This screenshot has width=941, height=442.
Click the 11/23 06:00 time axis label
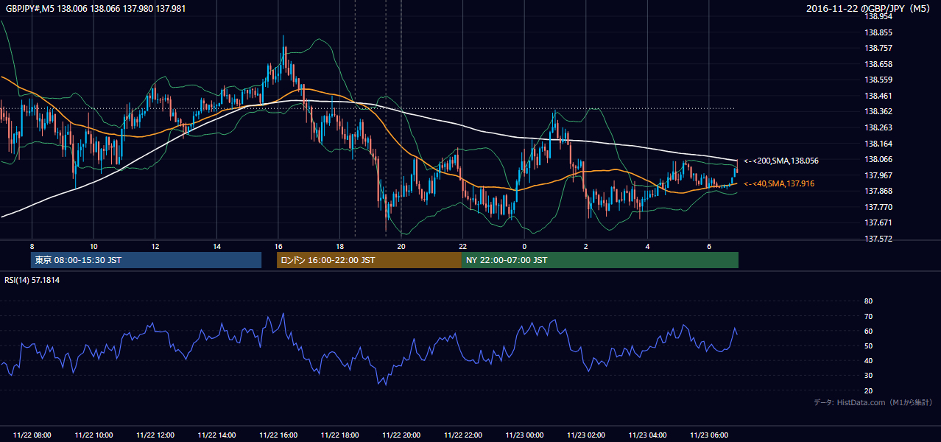[x=709, y=435]
